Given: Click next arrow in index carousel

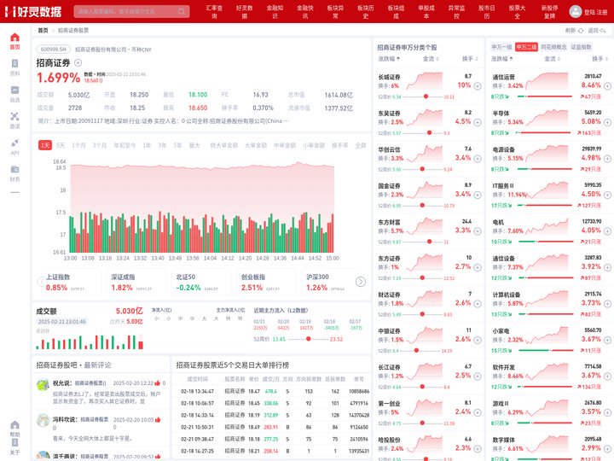Looking at the screenshot, I should point(361,282).
